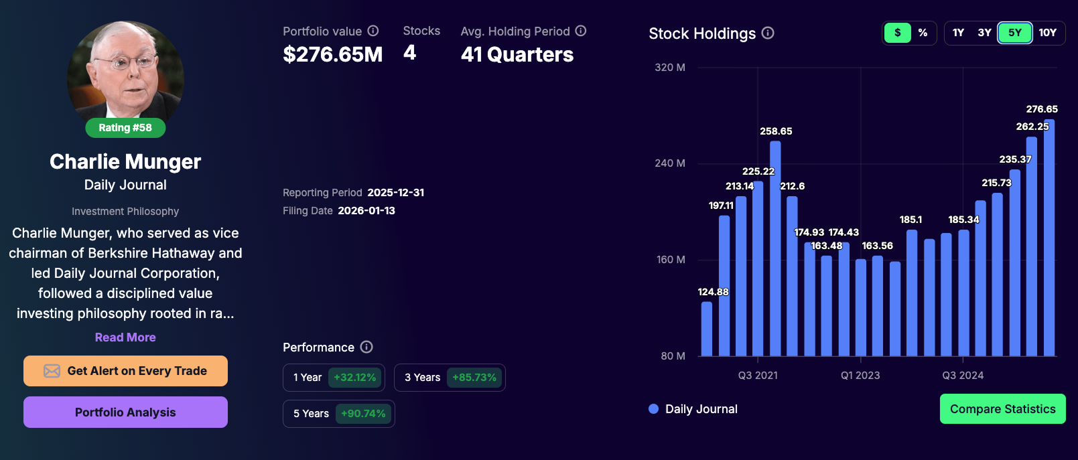The height and width of the screenshot is (460, 1078).
Task: Click the 1 Year +32.12% performance chip
Action: click(x=334, y=378)
